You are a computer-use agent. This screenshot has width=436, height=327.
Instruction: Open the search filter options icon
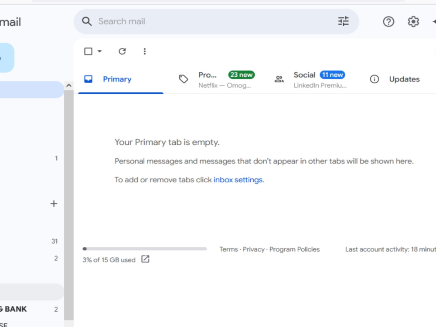344,21
